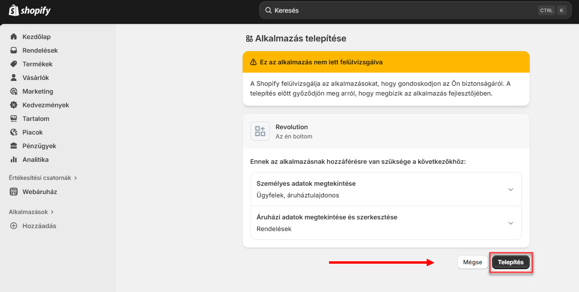Click the Kedvezmények discount badge icon
Image resolution: width=579 pixels, height=292 pixels.
(x=14, y=105)
